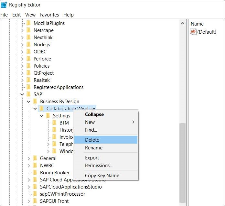This screenshot has height=206, width=225.
Task: Choose Copy Key Name
Action: pos(106,175)
